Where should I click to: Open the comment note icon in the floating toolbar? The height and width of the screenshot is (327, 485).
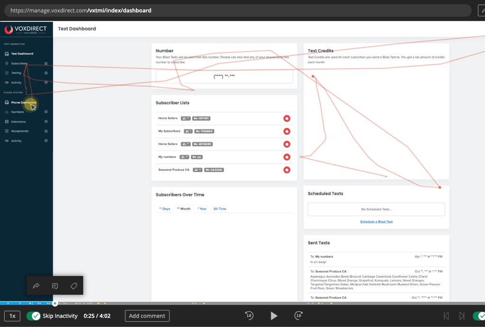(x=55, y=286)
